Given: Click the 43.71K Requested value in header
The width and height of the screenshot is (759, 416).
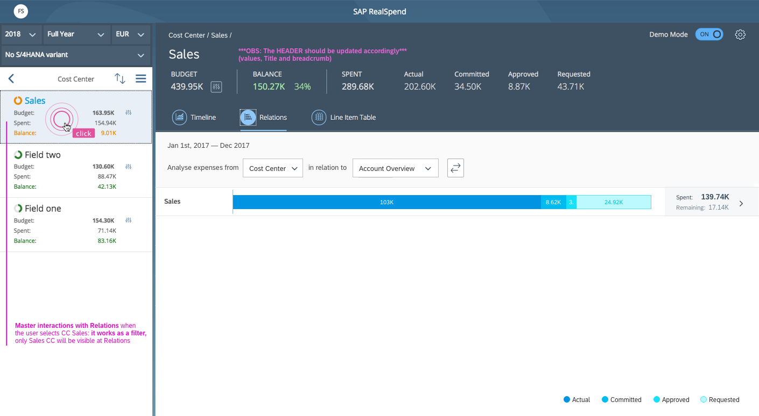Looking at the screenshot, I should click(x=571, y=87).
